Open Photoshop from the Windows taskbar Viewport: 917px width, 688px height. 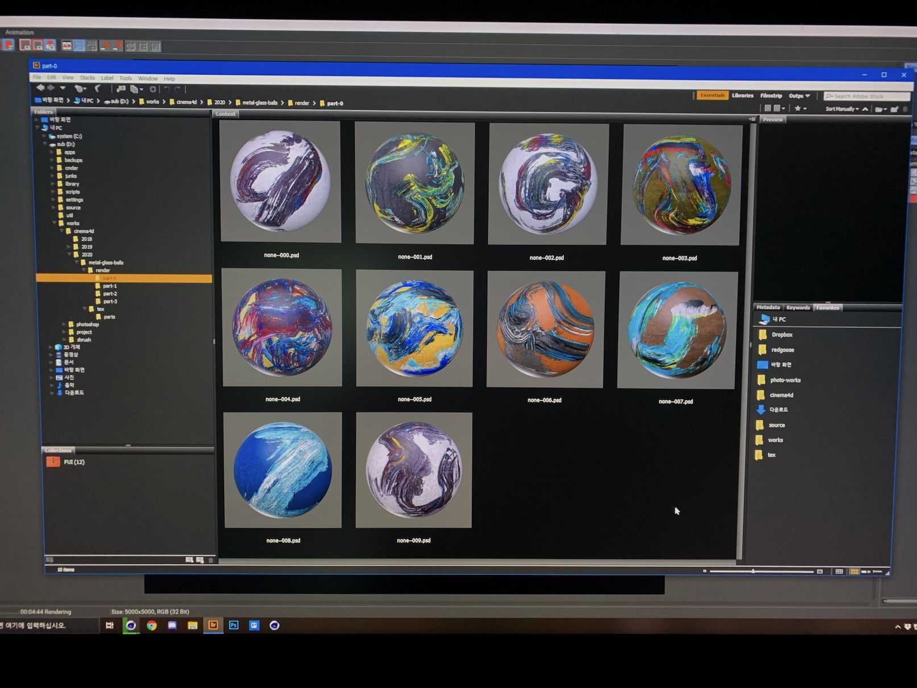point(234,625)
